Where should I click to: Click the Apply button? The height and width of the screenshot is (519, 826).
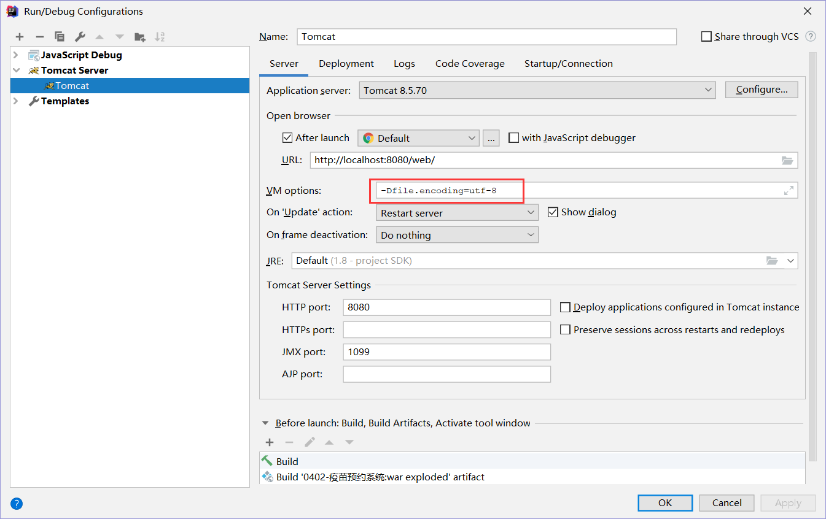pyautogui.click(x=788, y=503)
